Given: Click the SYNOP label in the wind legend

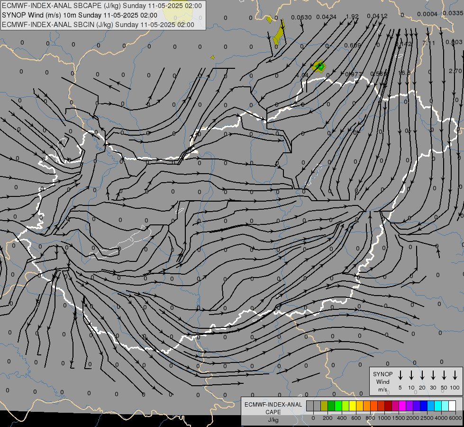Looking at the screenshot, I should coord(382,374).
